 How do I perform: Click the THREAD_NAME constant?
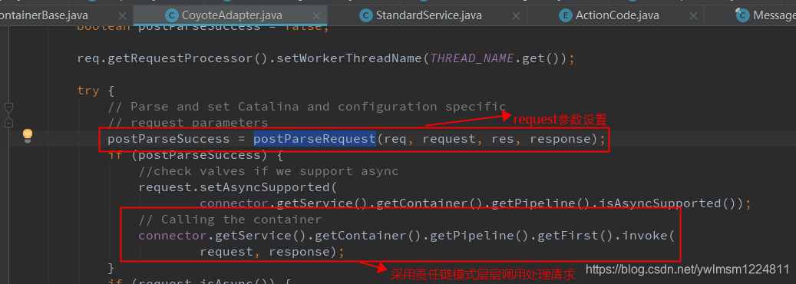[x=472, y=58]
